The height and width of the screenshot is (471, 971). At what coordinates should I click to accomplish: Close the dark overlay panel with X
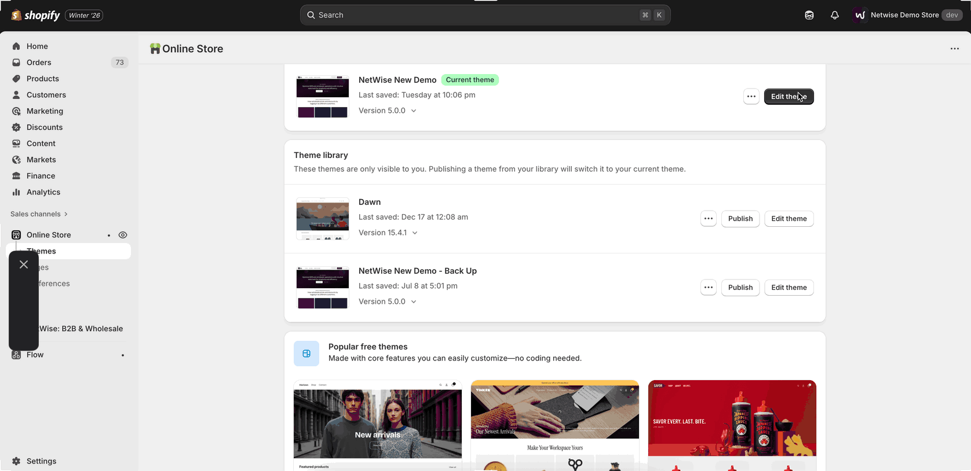24,264
